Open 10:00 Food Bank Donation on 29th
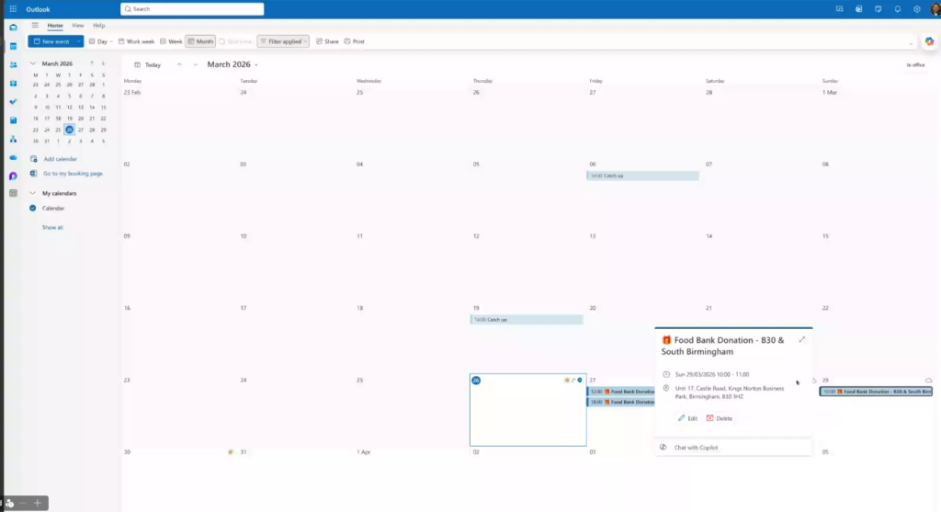 point(876,392)
